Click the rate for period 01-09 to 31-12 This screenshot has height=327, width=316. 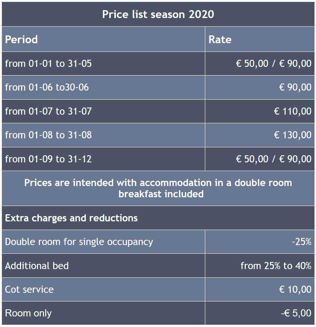pyautogui.click(x=273, y=159)
